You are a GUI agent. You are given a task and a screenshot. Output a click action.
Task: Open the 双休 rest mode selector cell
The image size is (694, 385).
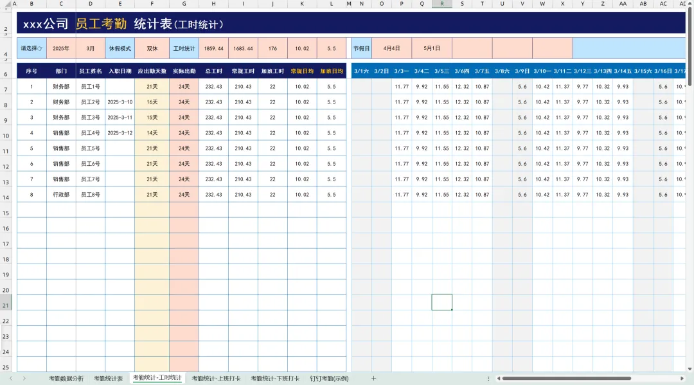tap(152, 48)
